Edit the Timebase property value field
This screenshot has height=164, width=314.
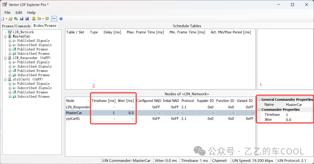click(x=299, y=115)
